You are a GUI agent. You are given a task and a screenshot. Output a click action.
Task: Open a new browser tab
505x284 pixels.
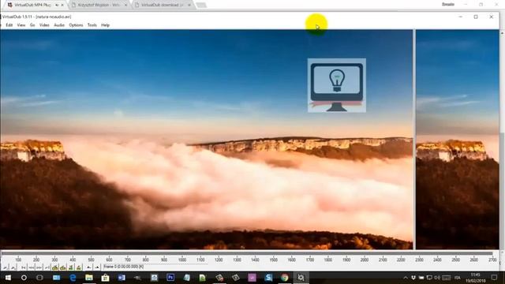201,5
